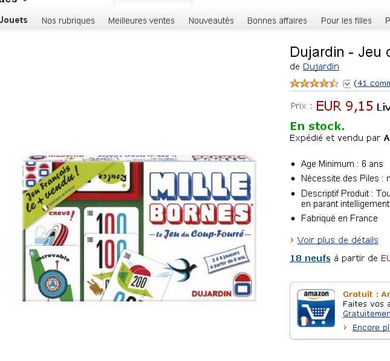
Task: Open the 41 customer comments link
Action: coord(372,83)
